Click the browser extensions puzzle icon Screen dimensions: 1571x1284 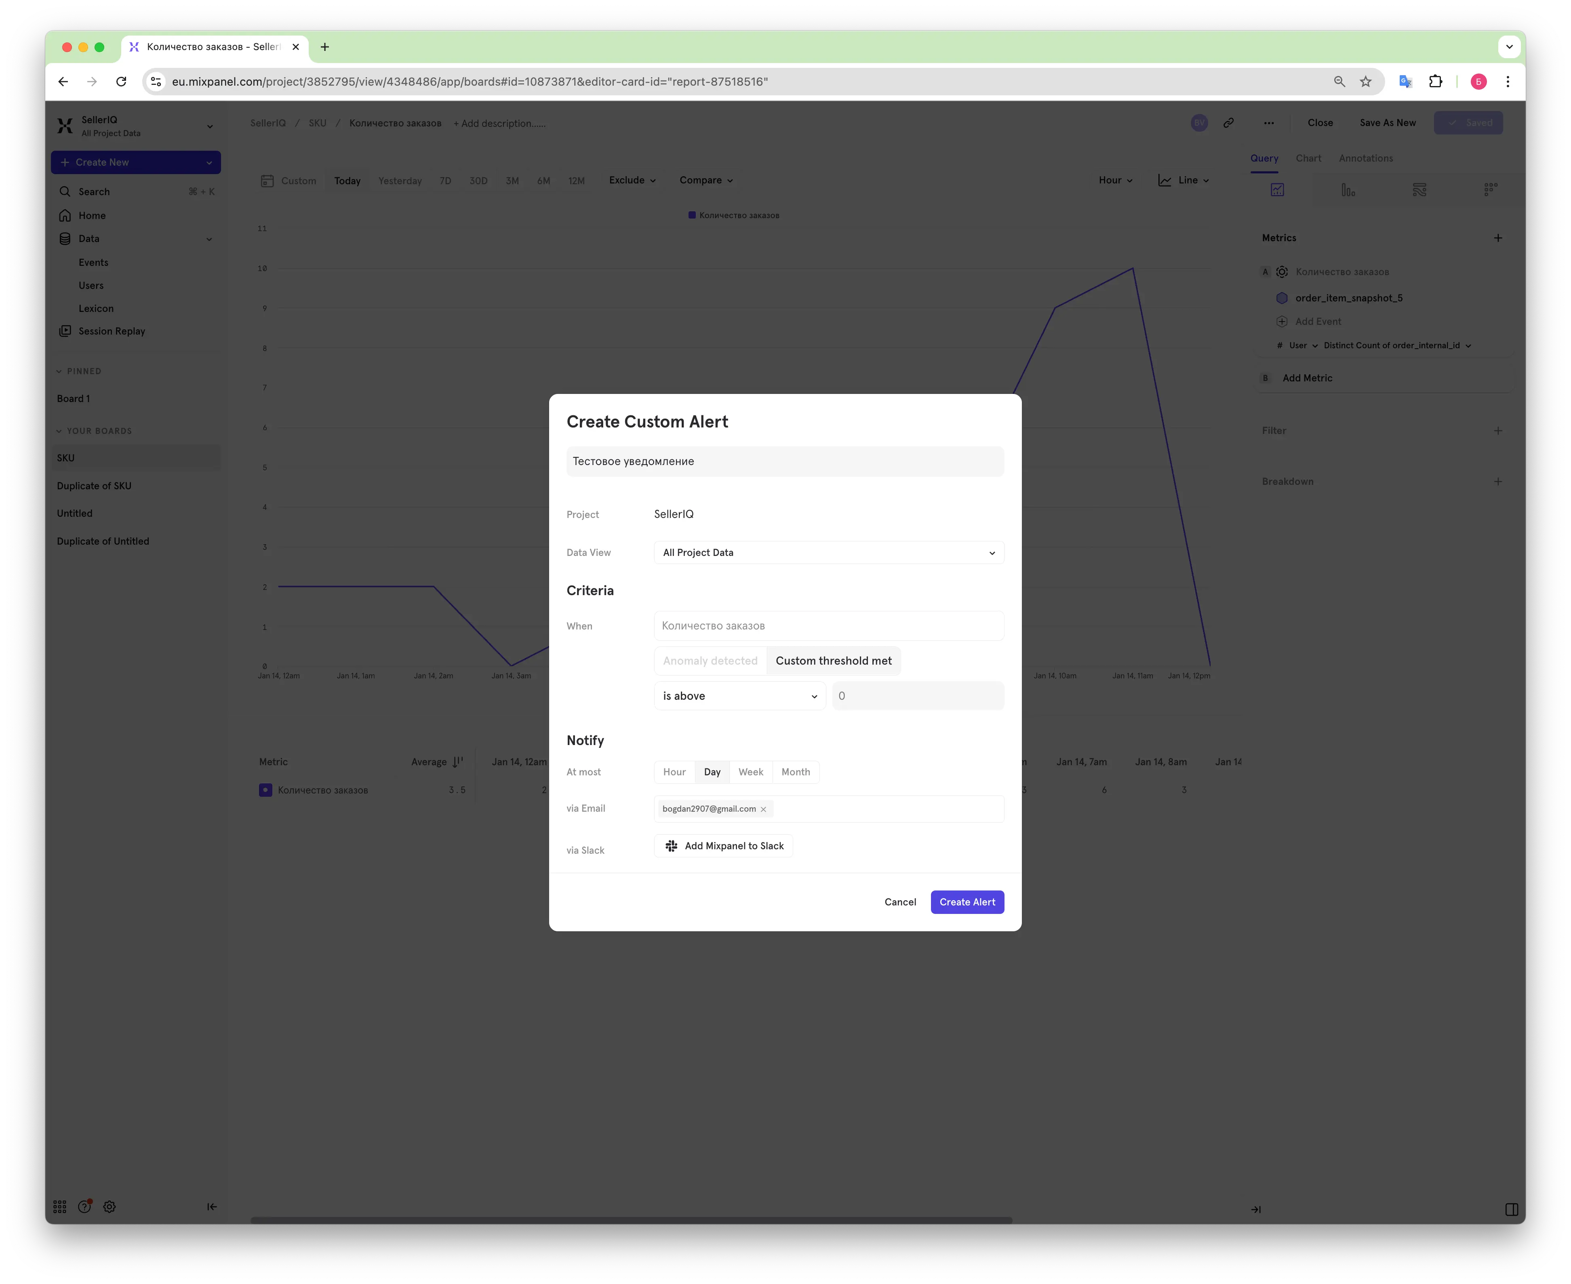(x=1436, y=81)
